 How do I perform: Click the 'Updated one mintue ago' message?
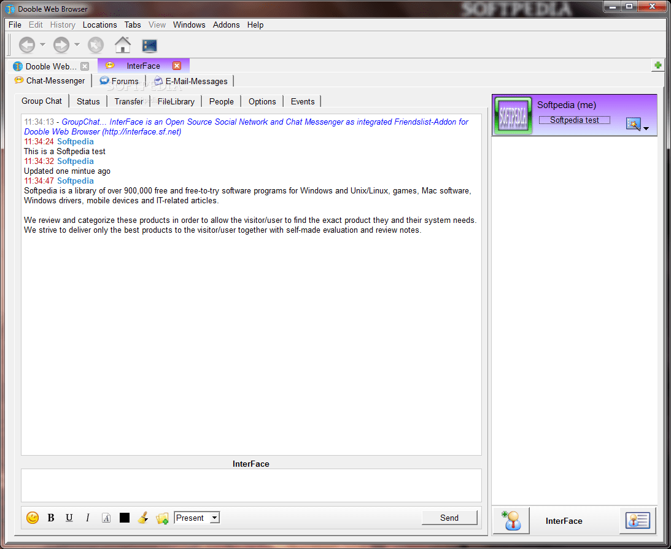67,171
